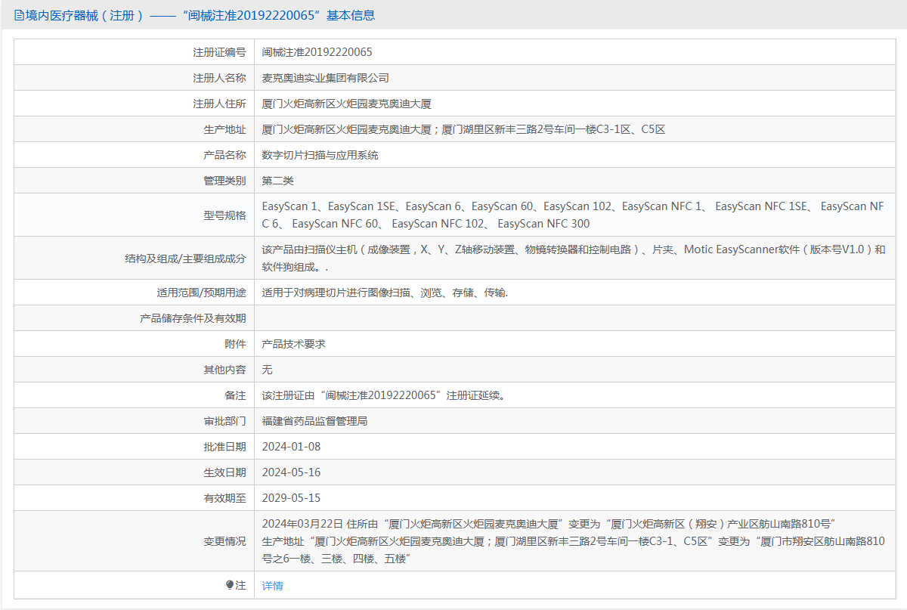This screenshot has width=907, height=610.
Task: Open the 详情 link
Action: tap(272, 586)
